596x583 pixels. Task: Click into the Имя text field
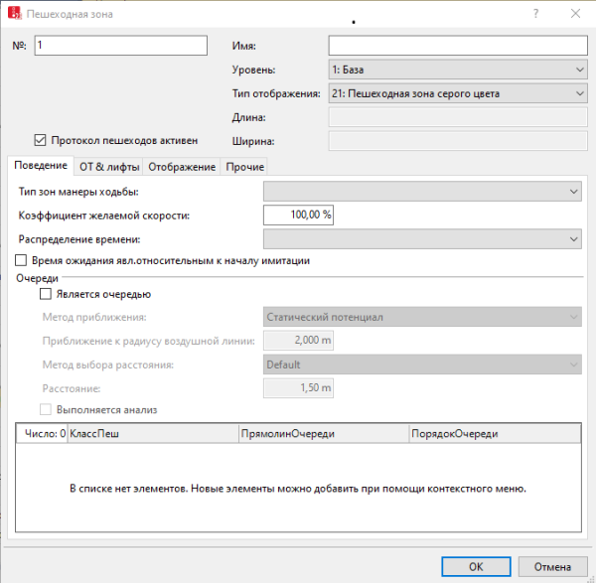click(457, 46)
